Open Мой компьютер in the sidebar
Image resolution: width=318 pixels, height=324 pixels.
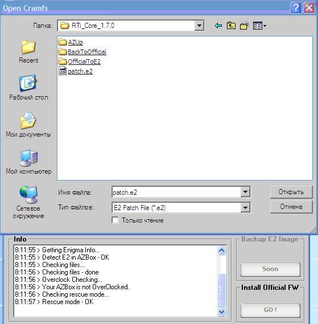coord(28,162)
